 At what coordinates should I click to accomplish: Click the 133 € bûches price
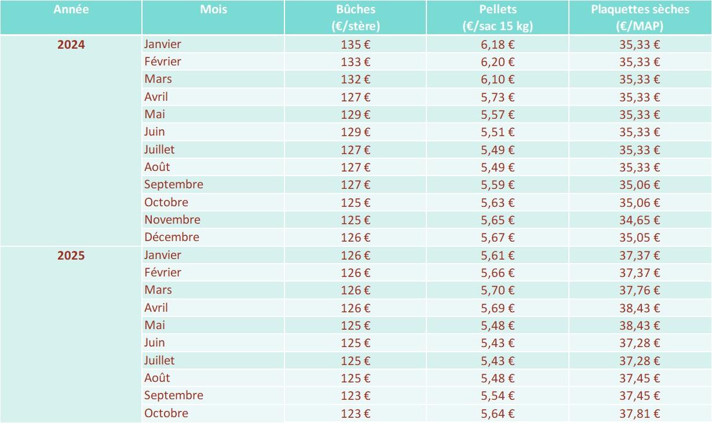[356, 61]
